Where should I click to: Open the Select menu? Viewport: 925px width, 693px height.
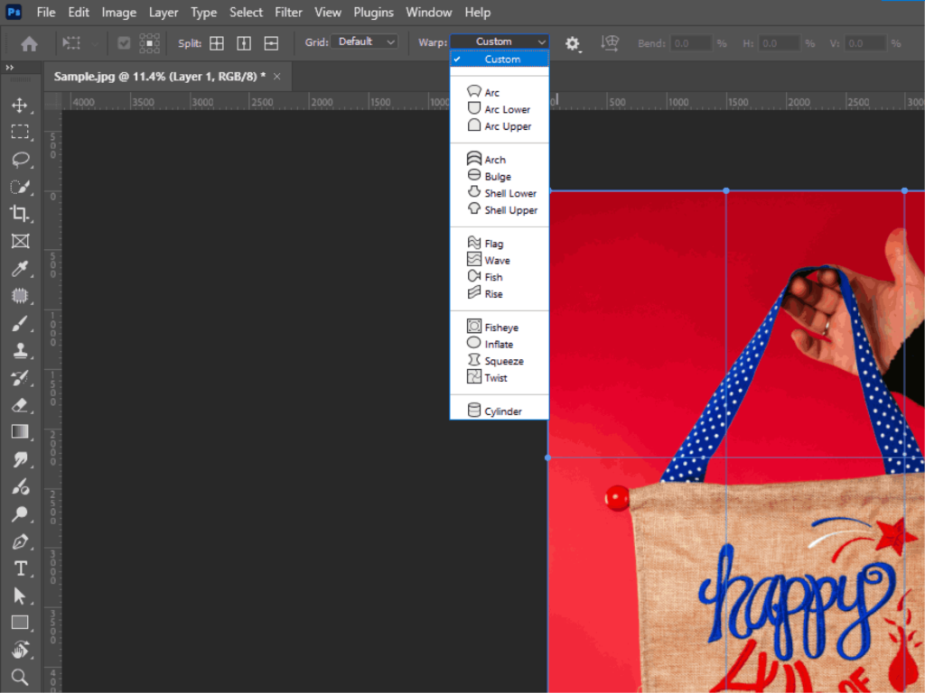(246, 13)
